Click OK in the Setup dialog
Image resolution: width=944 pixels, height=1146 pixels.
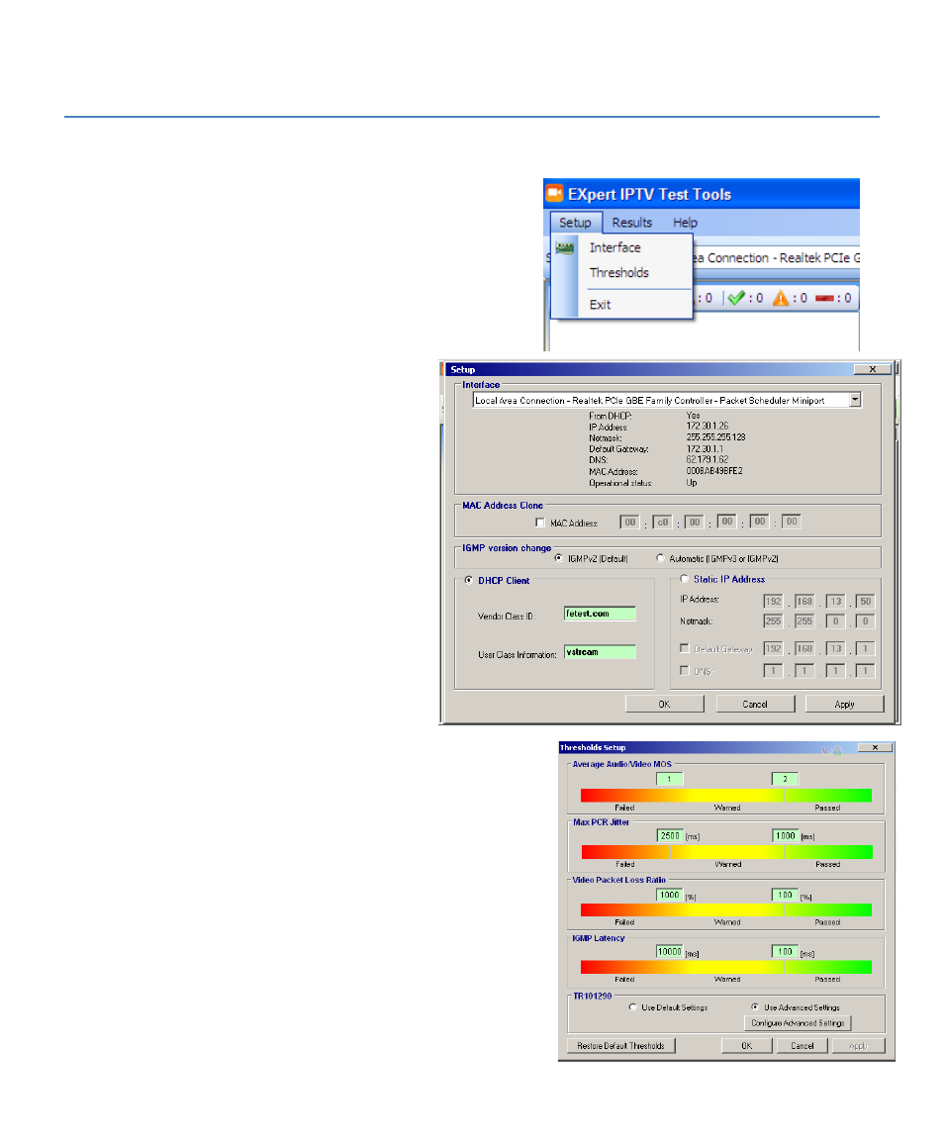664,704
